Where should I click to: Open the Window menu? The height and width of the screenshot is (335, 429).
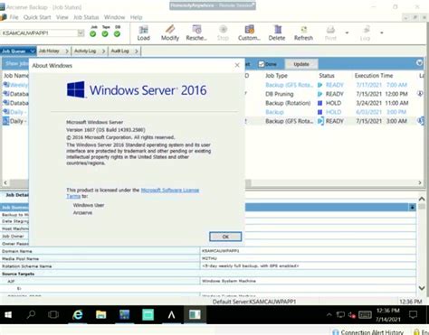114,17
